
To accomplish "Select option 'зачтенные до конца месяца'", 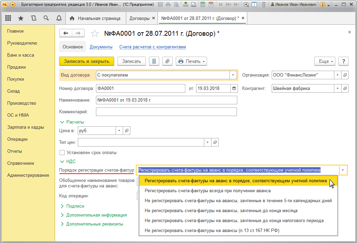I will click(238, 211).
